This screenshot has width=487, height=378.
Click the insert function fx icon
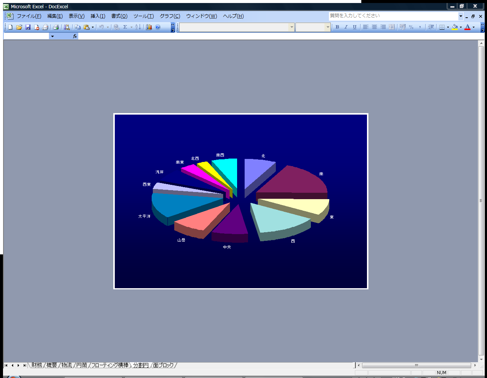pos(75,36)
